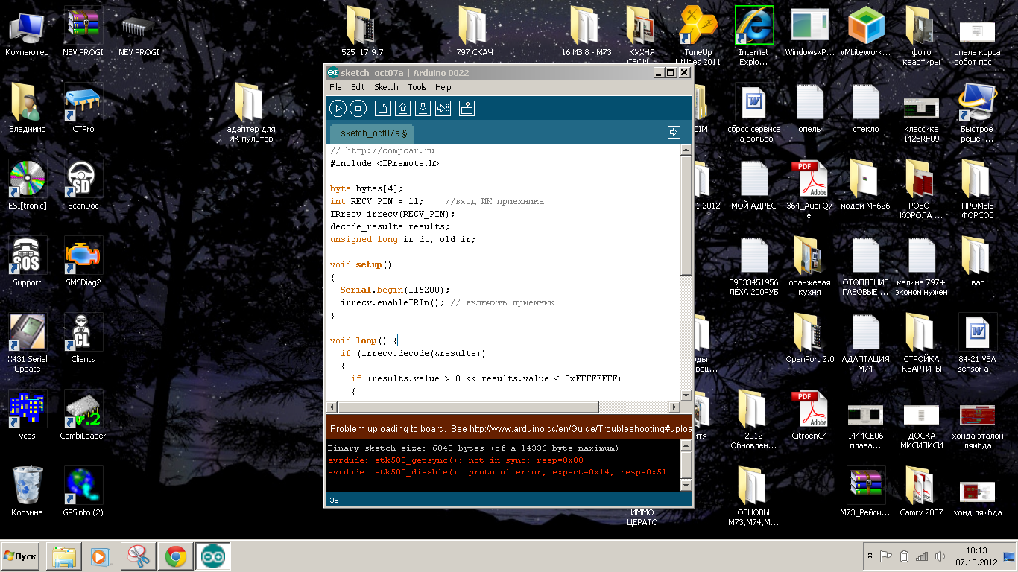
Task: Click the editor horizontal scrollbar right arrow
Action: click(x=674, y=407)
